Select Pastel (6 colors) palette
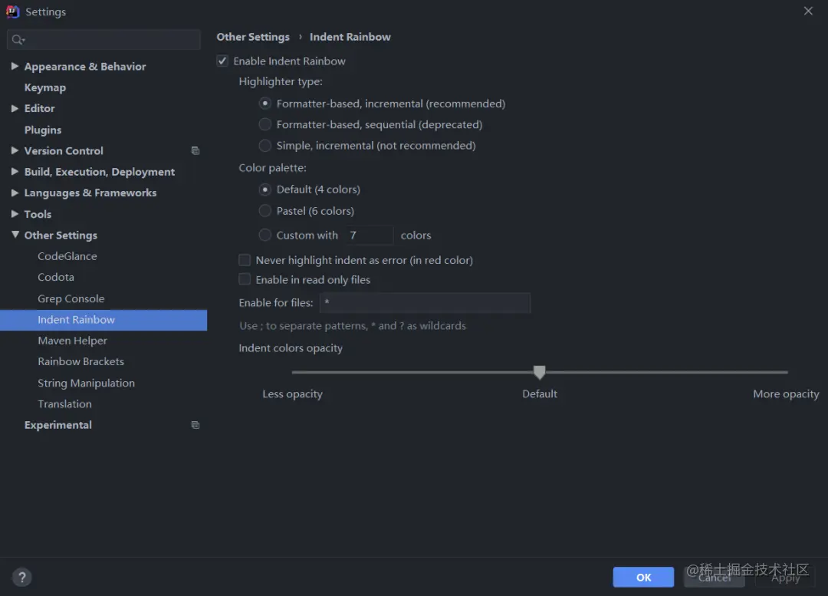Viewport: 828px width, 596px height. [265, 211]
